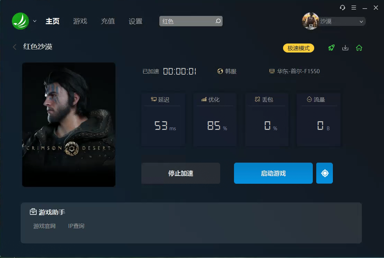Open the 游戏官网 link
Viewport: 384px width, 258px height.
click(x=45, y=226)
